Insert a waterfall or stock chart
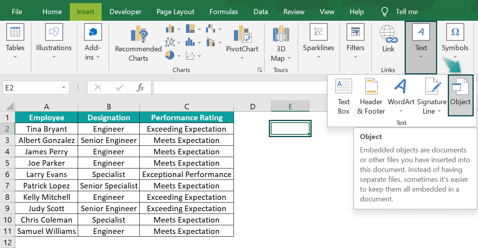The width and height of the screenshot is (478, 248). pyautogui.click(x=211, y=29)
